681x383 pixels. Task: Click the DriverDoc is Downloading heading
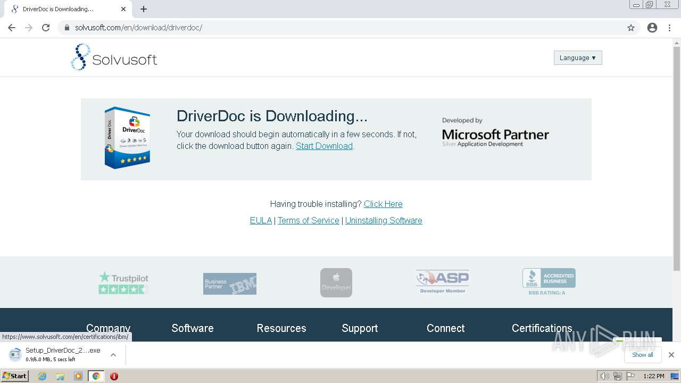[x=272, y=116]
